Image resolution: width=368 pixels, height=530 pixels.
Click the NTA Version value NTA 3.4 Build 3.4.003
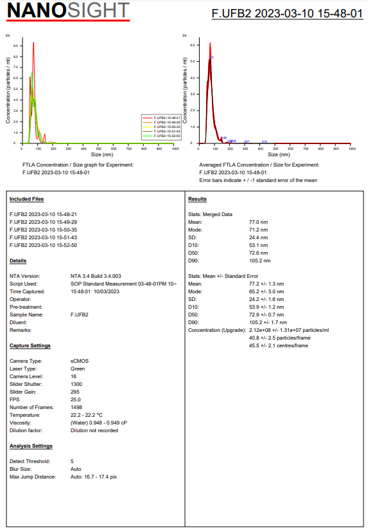96,276
